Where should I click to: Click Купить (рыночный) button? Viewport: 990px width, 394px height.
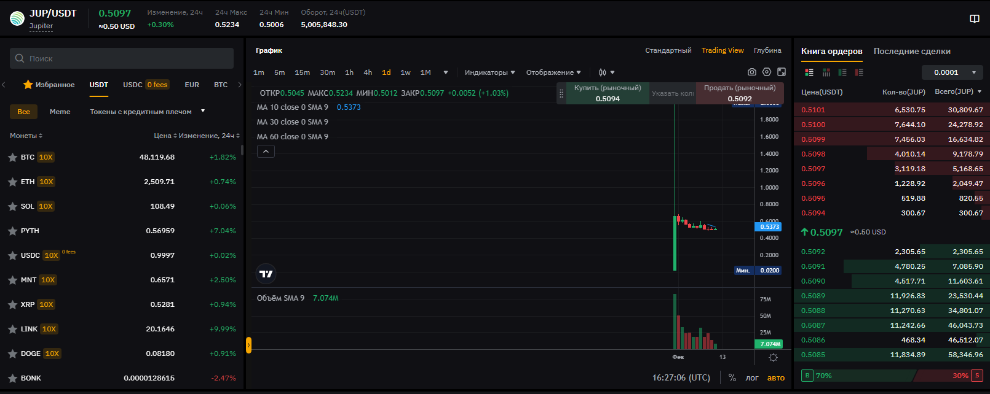608,93
